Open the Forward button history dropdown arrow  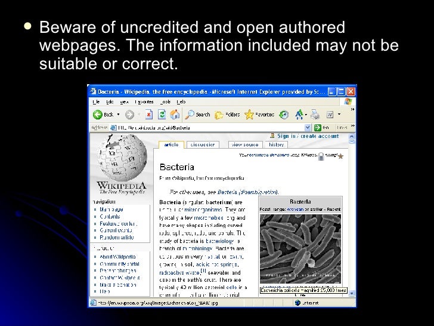(139, 115)
